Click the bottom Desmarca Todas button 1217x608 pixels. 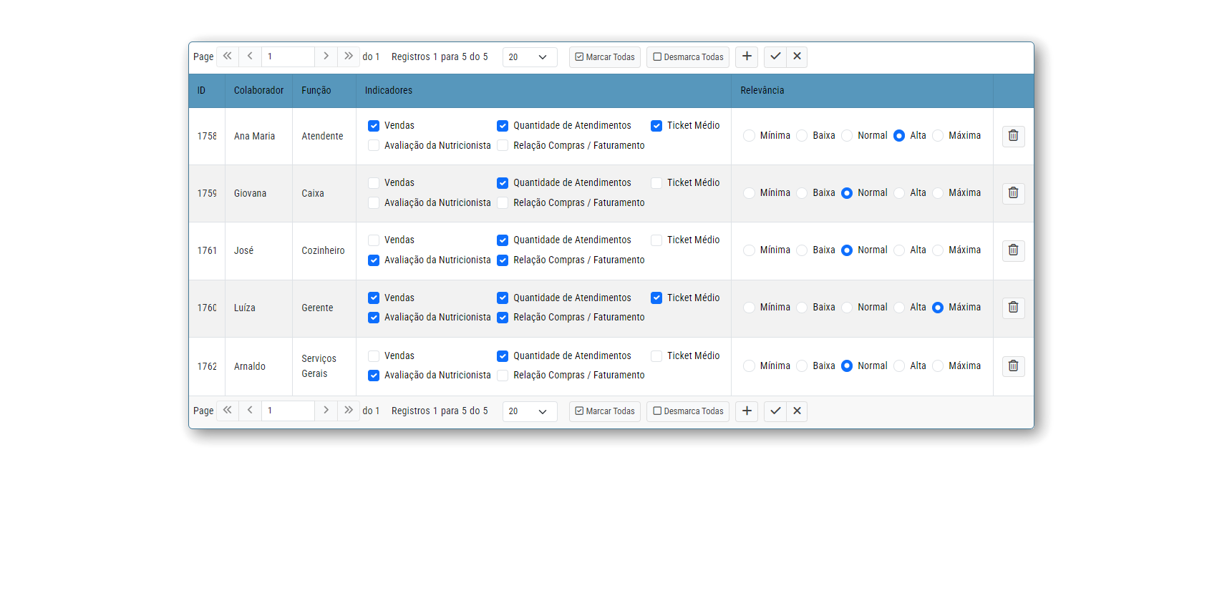(x=688, y=411)
